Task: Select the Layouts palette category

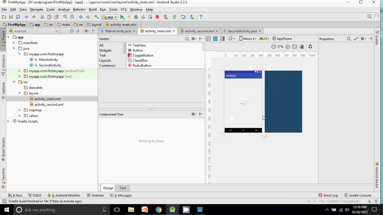Action: [x=105, y=61]
